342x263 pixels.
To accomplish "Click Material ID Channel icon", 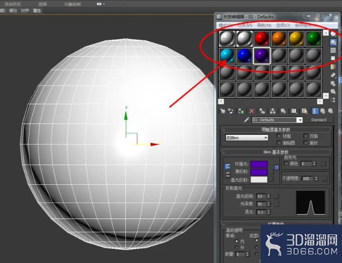I will tap(294, 111).
